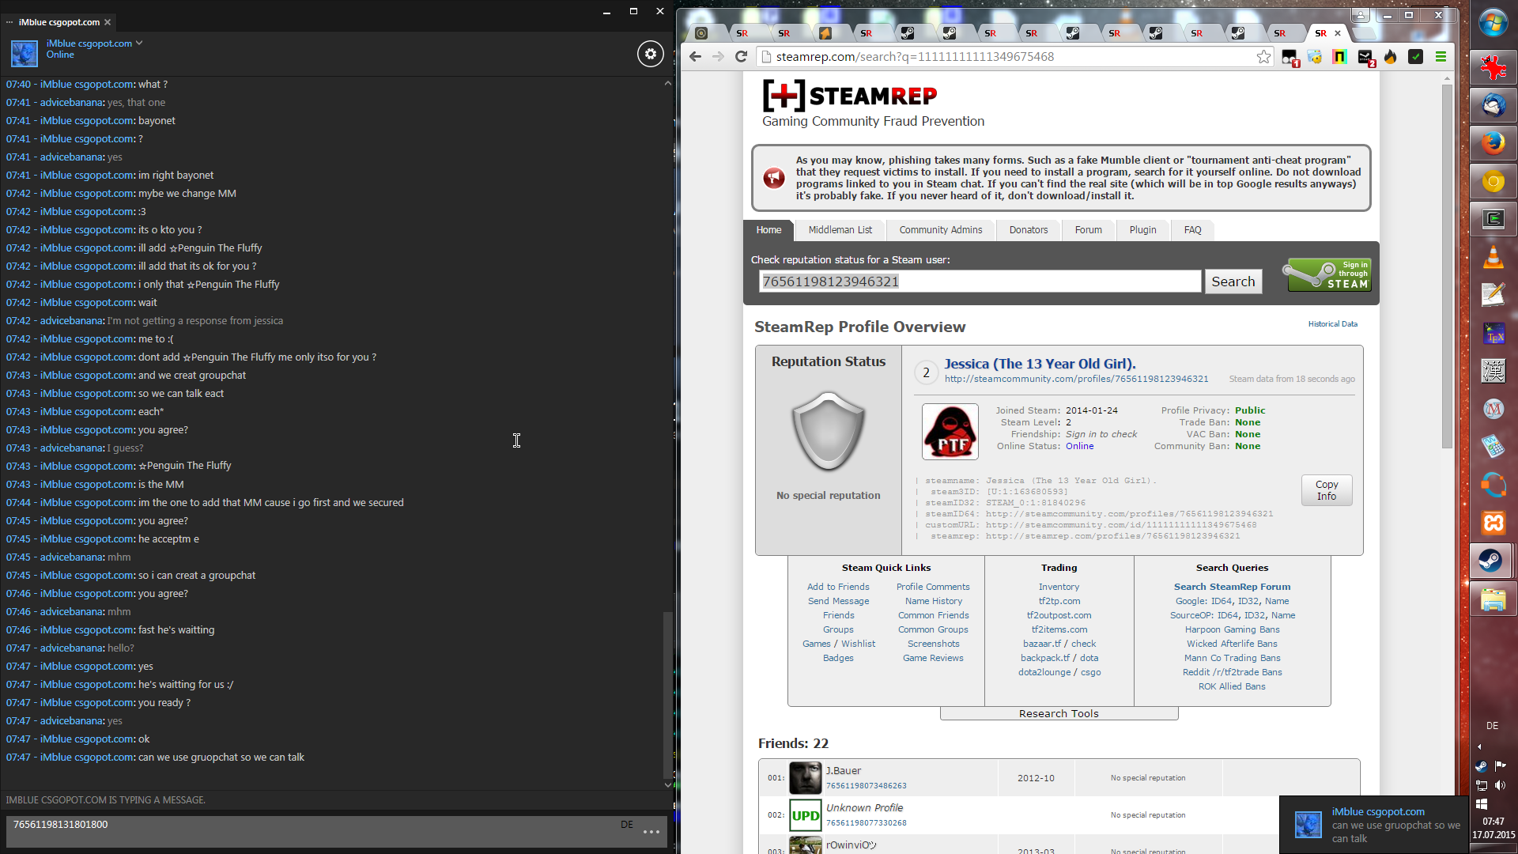Click the flame extension icon in Chrome
The image size is (1518, 854).
pos(1391,57)
